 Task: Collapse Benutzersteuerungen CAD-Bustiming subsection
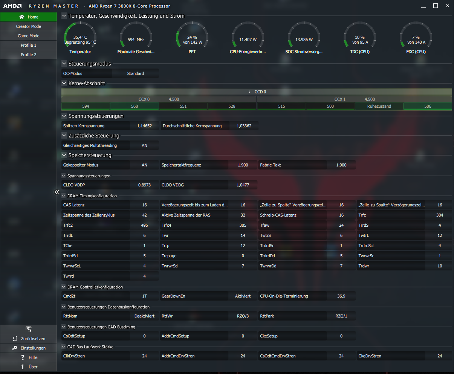tap(64, 327)
